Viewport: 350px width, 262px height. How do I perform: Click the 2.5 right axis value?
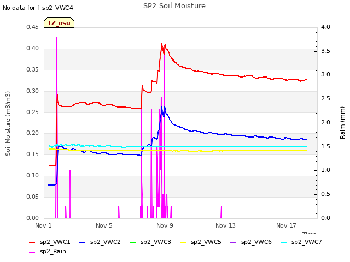pyautogui.click(x=325, y=98)
